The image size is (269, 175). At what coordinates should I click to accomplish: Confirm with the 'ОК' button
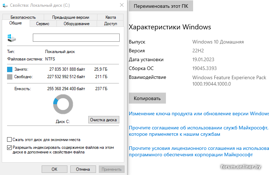pyautogui.click(x=54, y=169)
